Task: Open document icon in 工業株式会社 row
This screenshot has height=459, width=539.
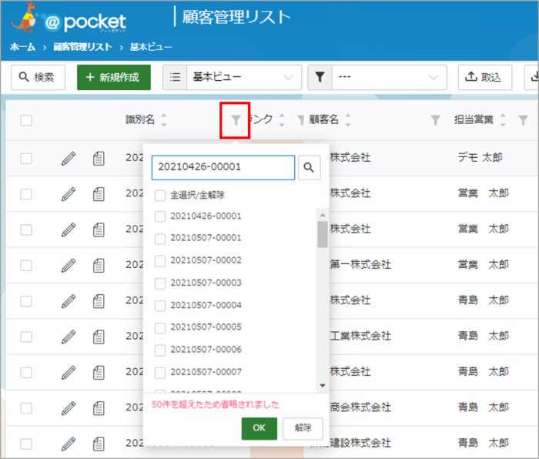Action: tap(99, 337)
